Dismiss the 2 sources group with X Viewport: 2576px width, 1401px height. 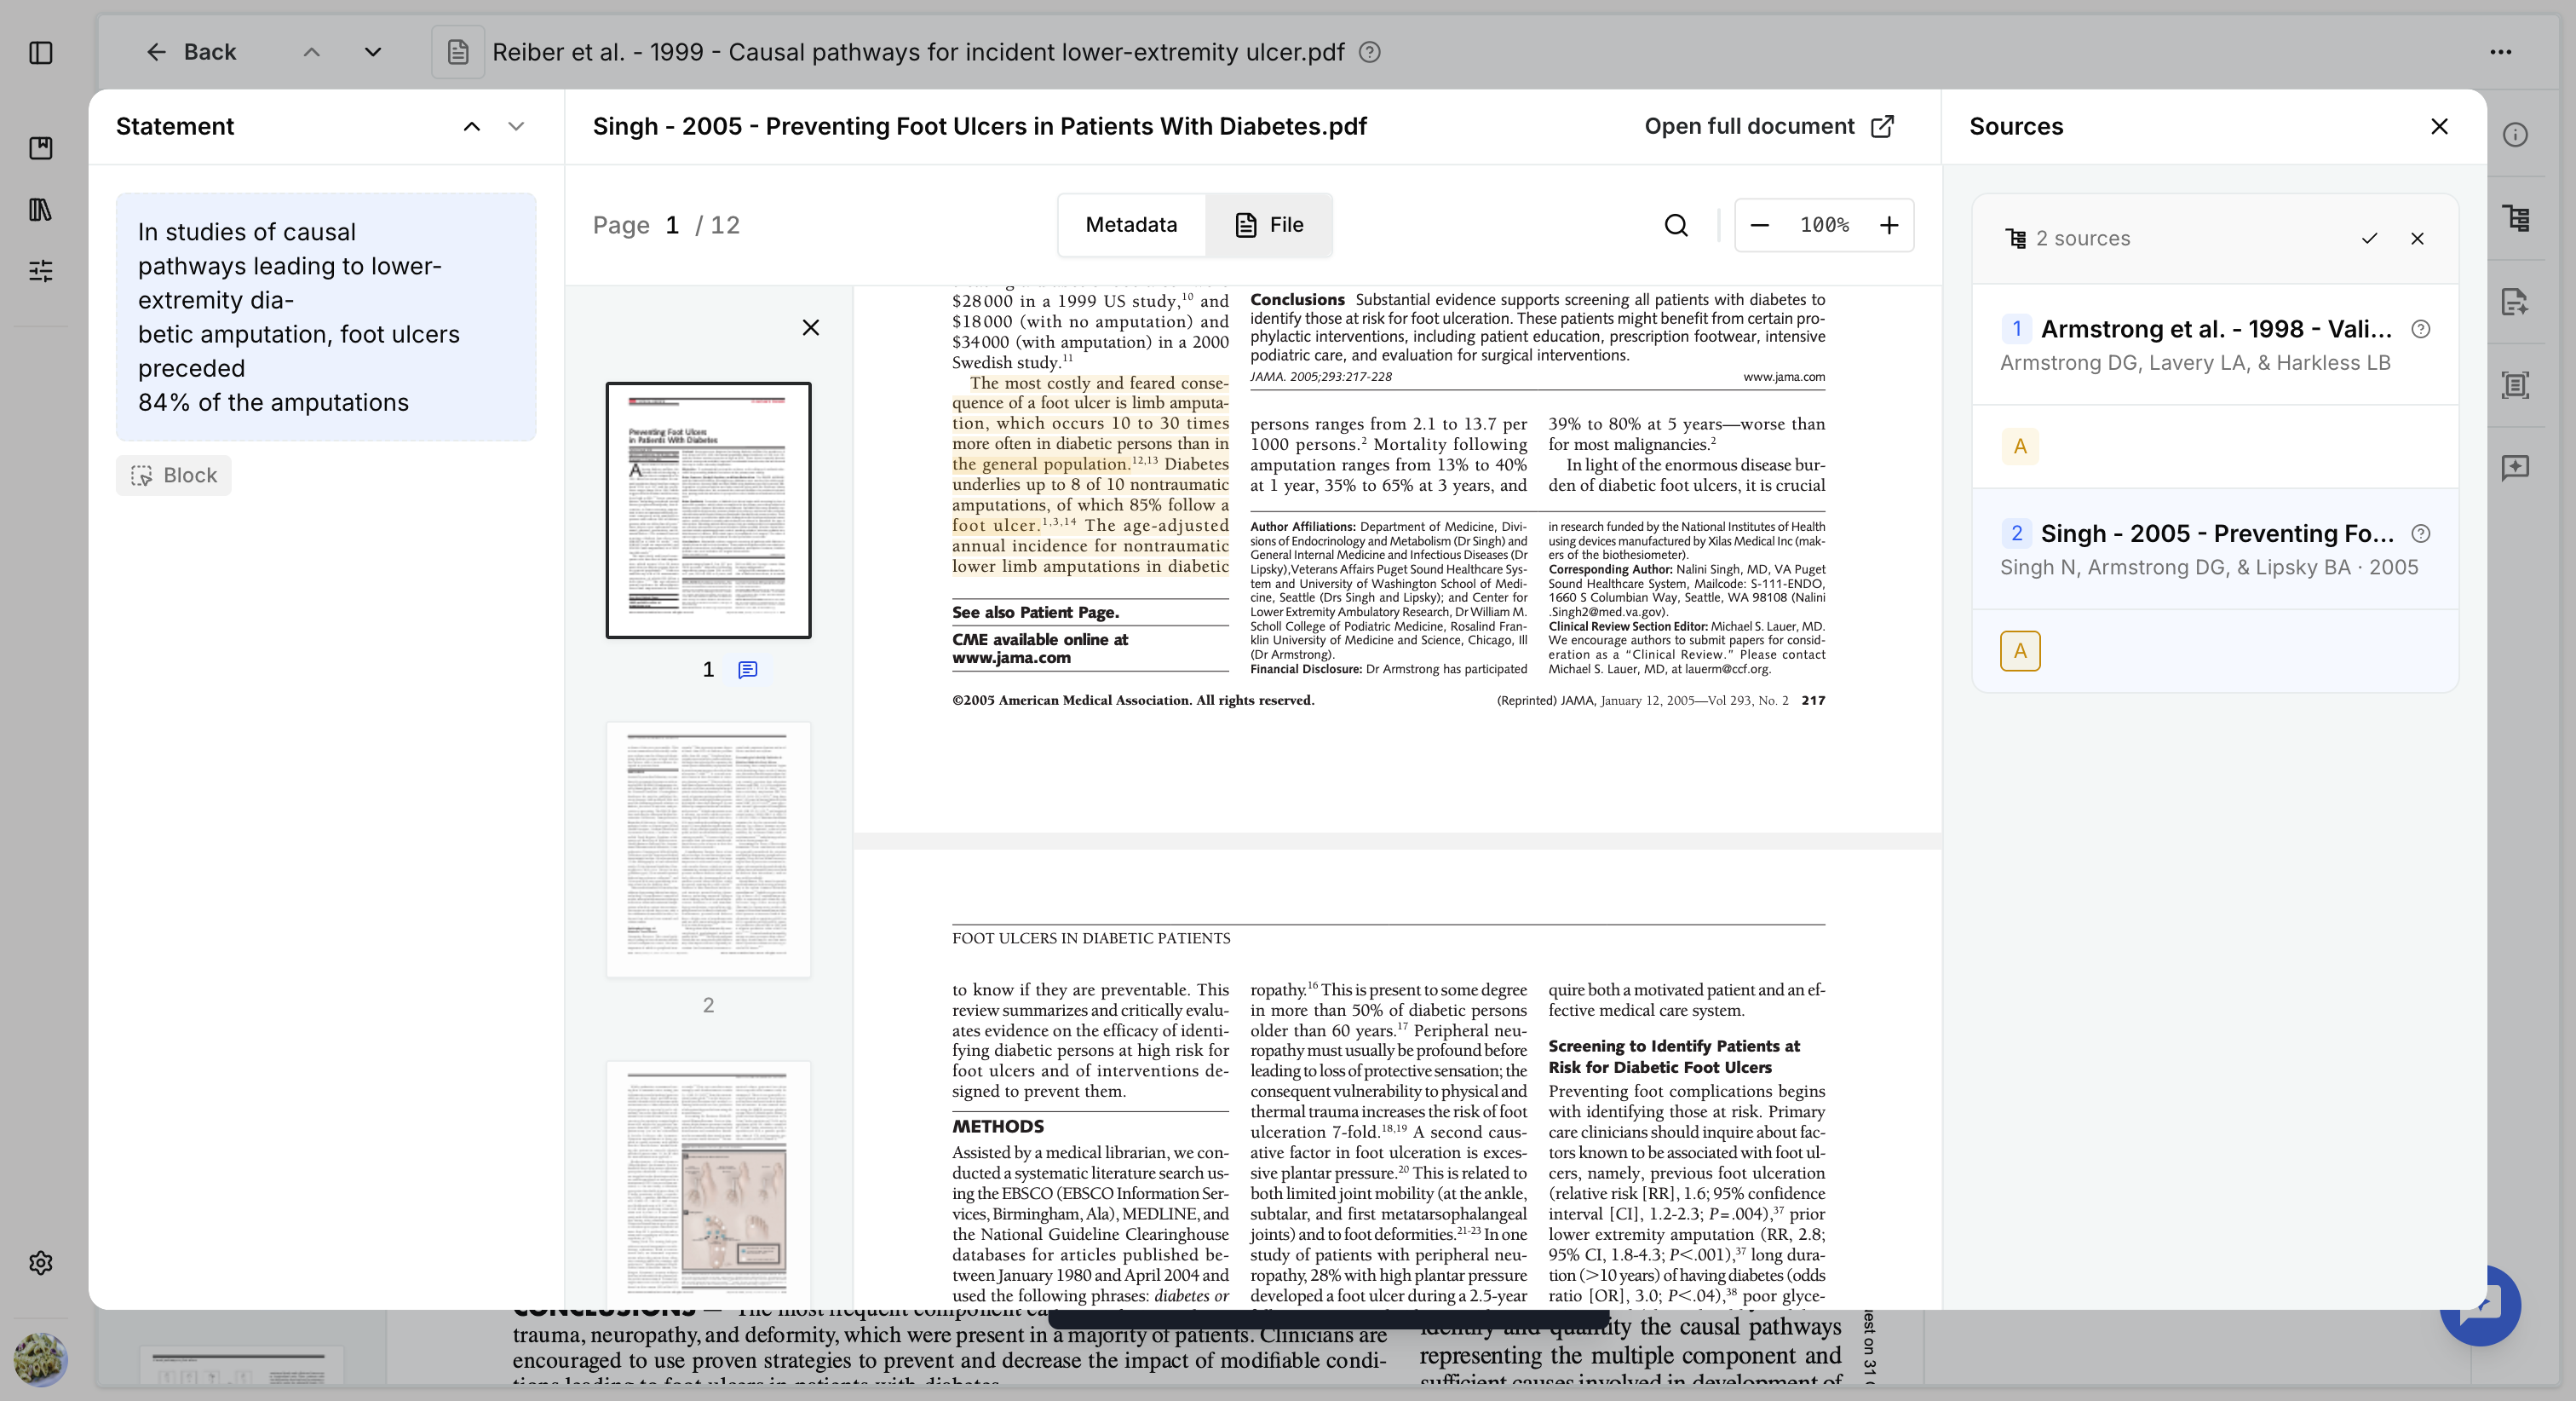pos(2417,238)
